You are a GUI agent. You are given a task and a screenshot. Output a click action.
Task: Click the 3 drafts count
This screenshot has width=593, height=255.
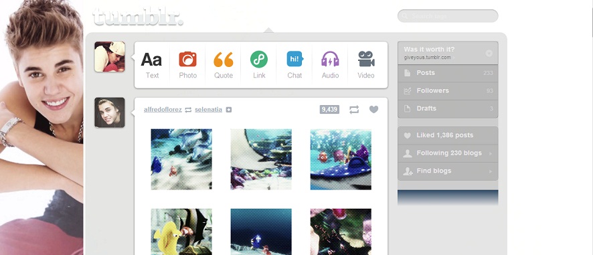coord(491,108)
